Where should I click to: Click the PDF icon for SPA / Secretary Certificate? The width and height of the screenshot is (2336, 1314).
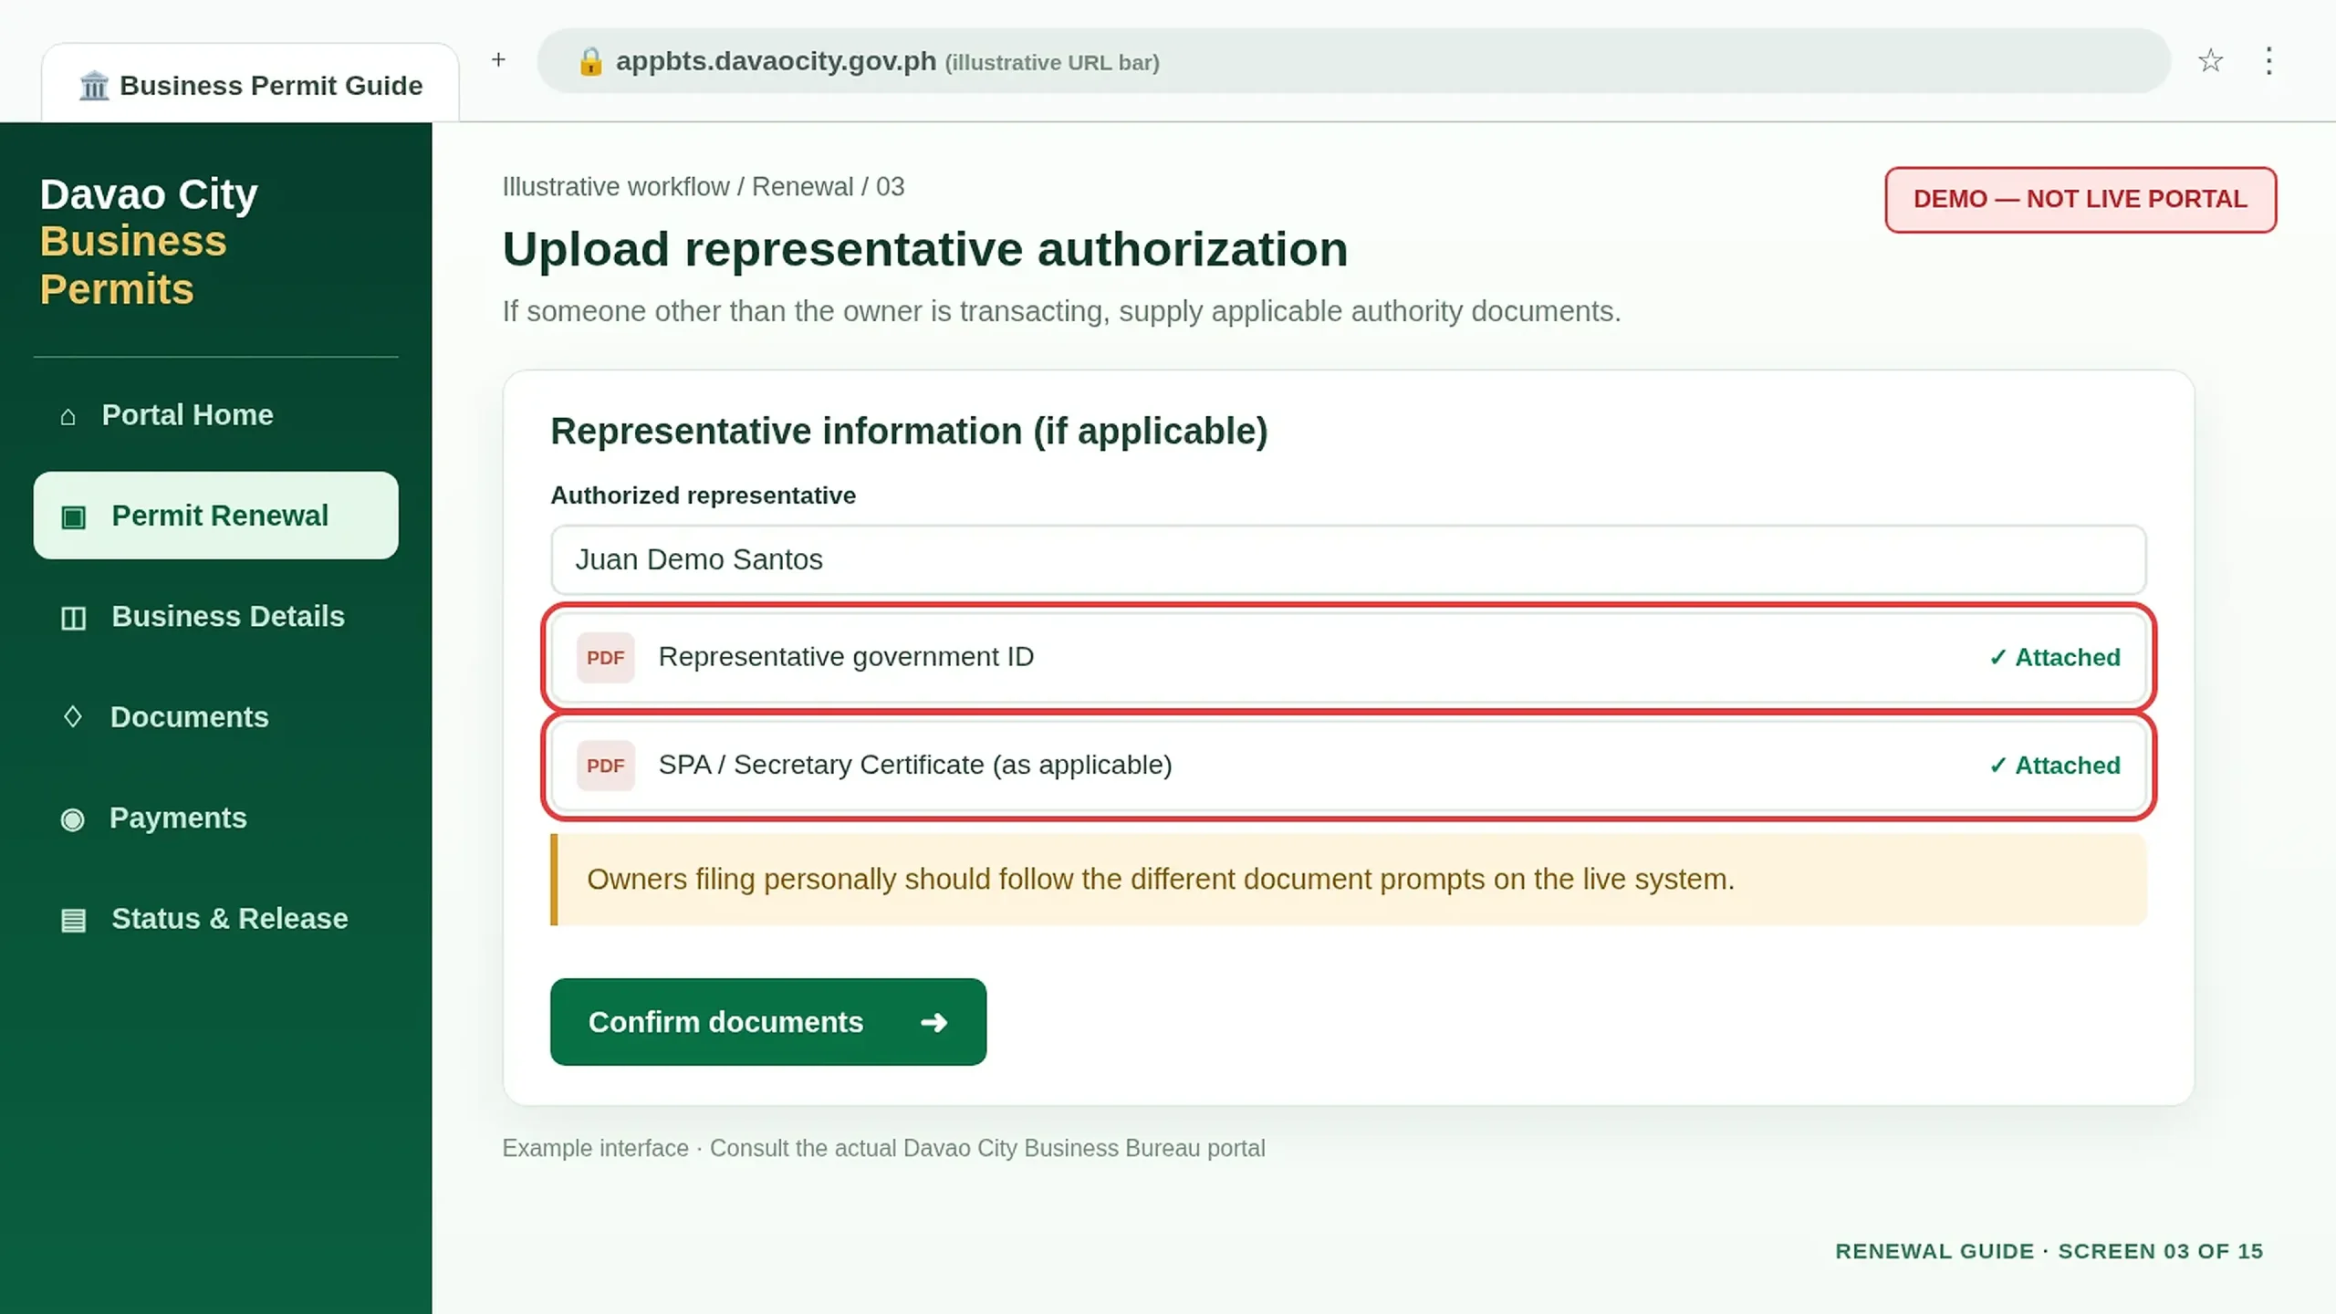pyautogui.click(x=606, y=765)
